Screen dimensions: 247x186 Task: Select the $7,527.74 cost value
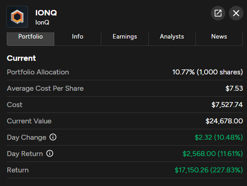pos(227,105)
